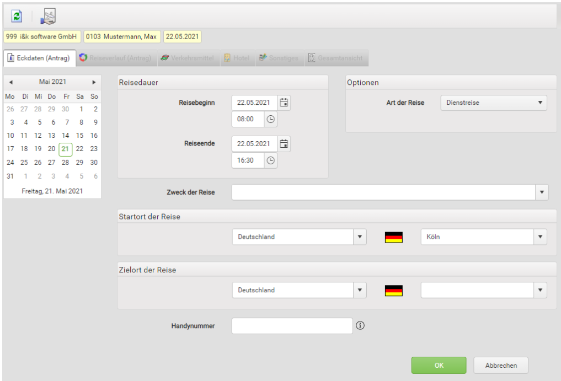Open the Zweck der Reise dropdown
Screen dimensions: 561x381
click(x=542, y=192)
